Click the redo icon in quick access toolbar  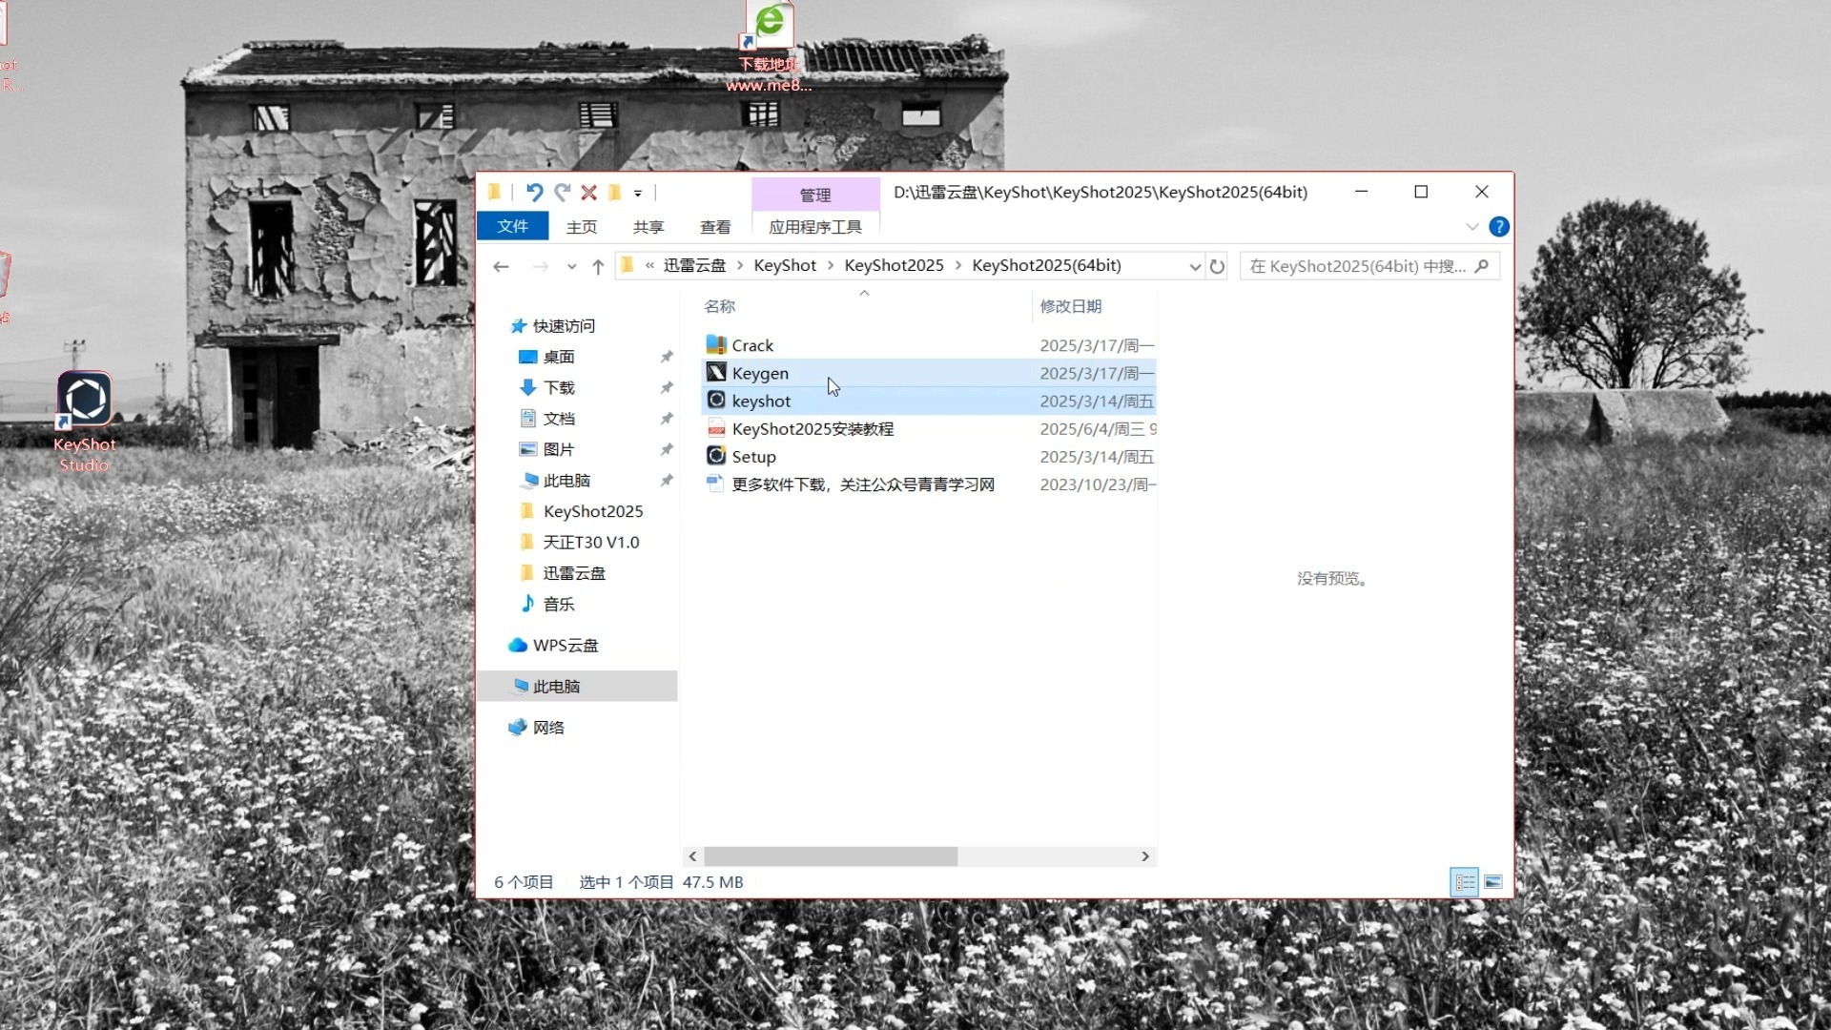coord(563,193)
